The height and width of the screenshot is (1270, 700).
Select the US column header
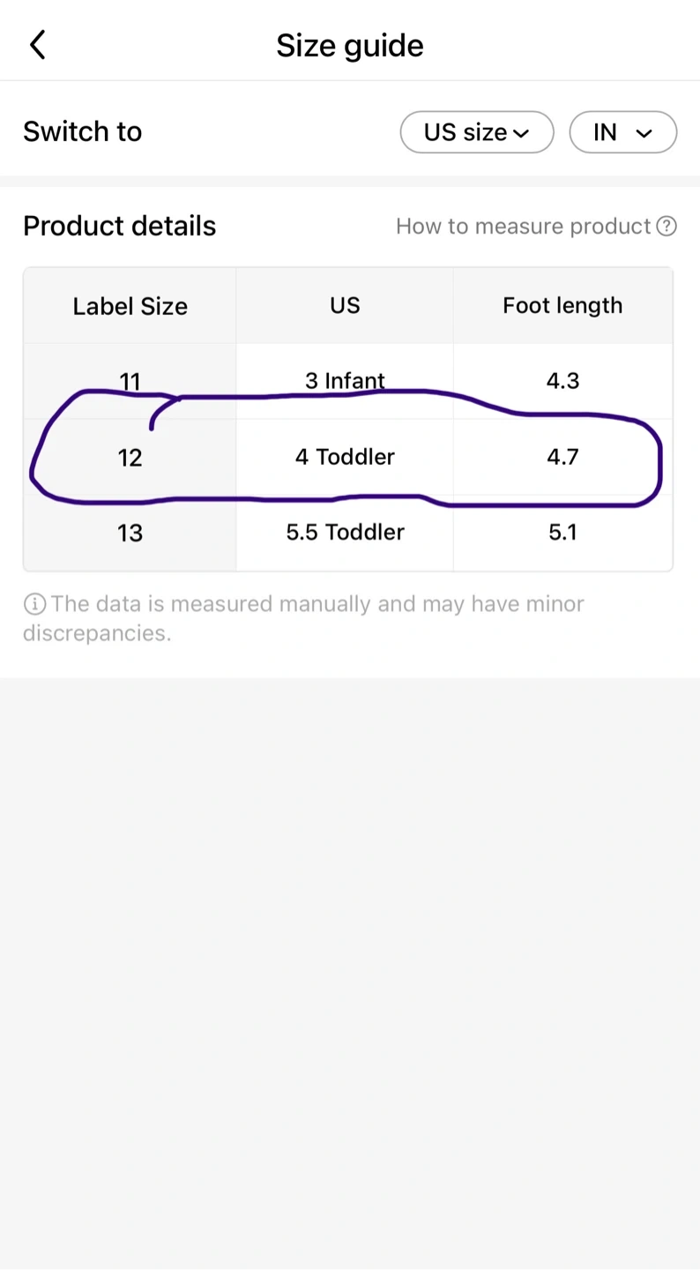point(345,305)
